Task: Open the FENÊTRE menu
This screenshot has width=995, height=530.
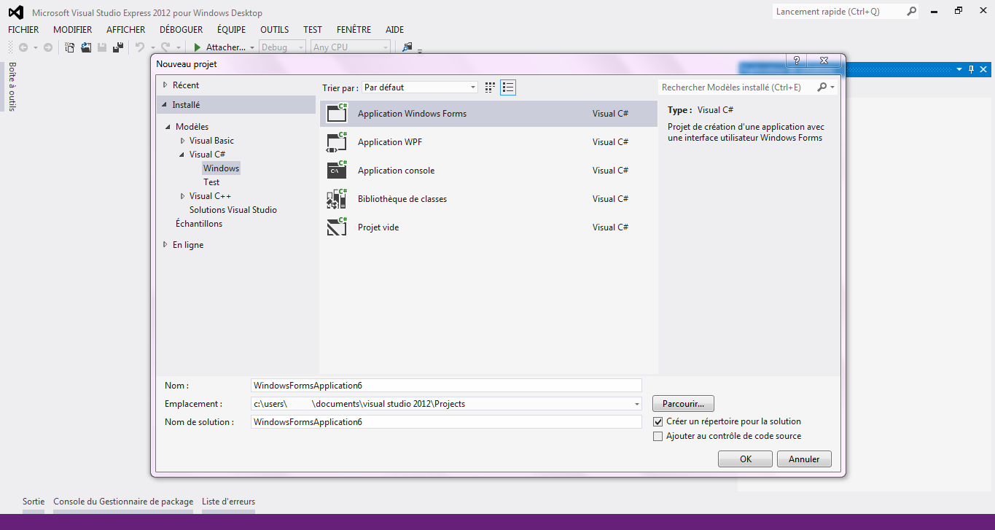Action: point(354,30)
